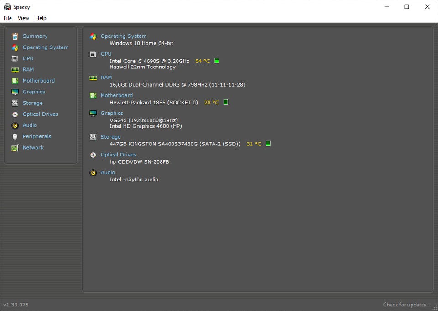Image resolution: width=438 pixels, height=311 pixels.
Task: Click the Speccy app icon in title bar
Action: click(8, 7)
